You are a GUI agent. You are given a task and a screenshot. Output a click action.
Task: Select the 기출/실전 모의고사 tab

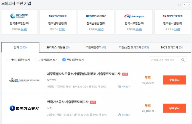click(x=134, y=47)
